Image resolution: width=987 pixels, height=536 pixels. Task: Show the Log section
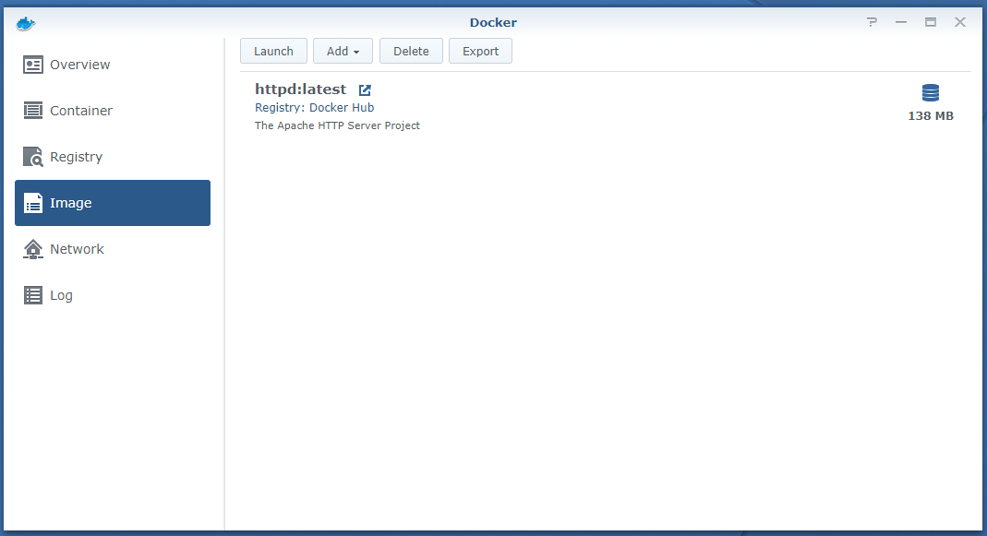pyautogui.click(x=113, y=295)
